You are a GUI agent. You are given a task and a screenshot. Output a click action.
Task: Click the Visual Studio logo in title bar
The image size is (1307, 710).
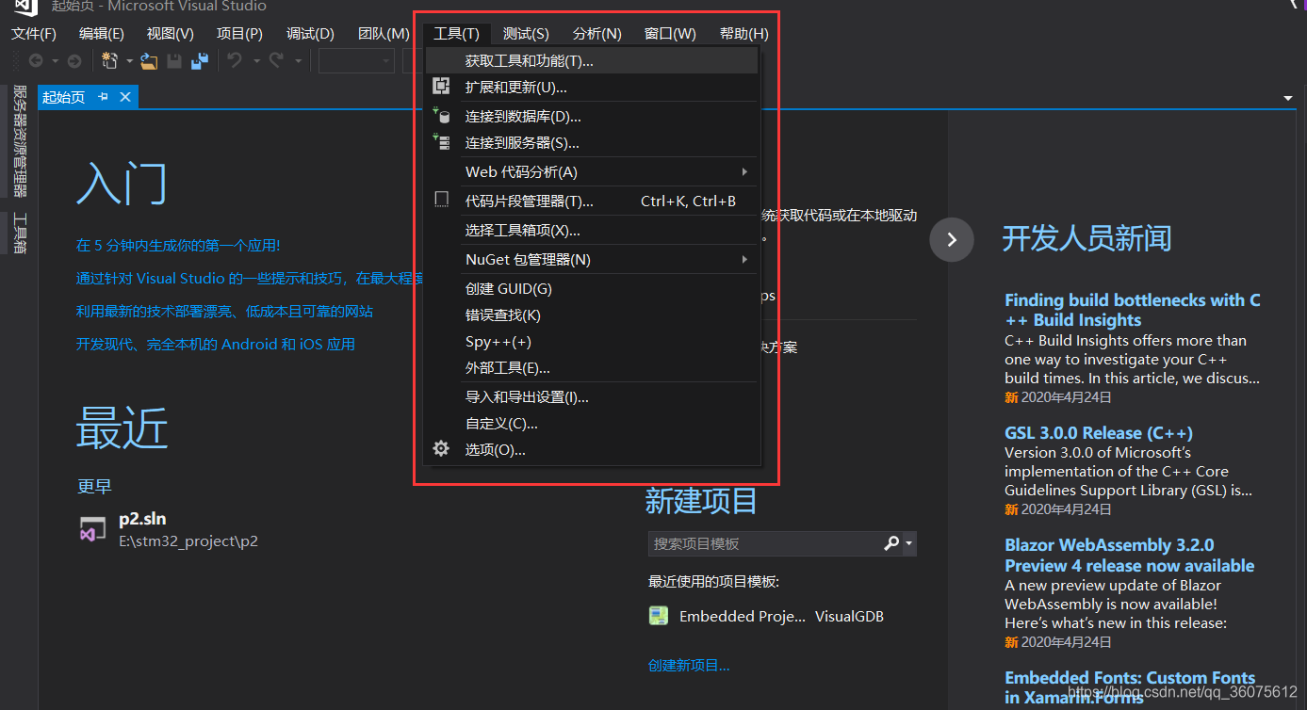[x=26, y=7]
